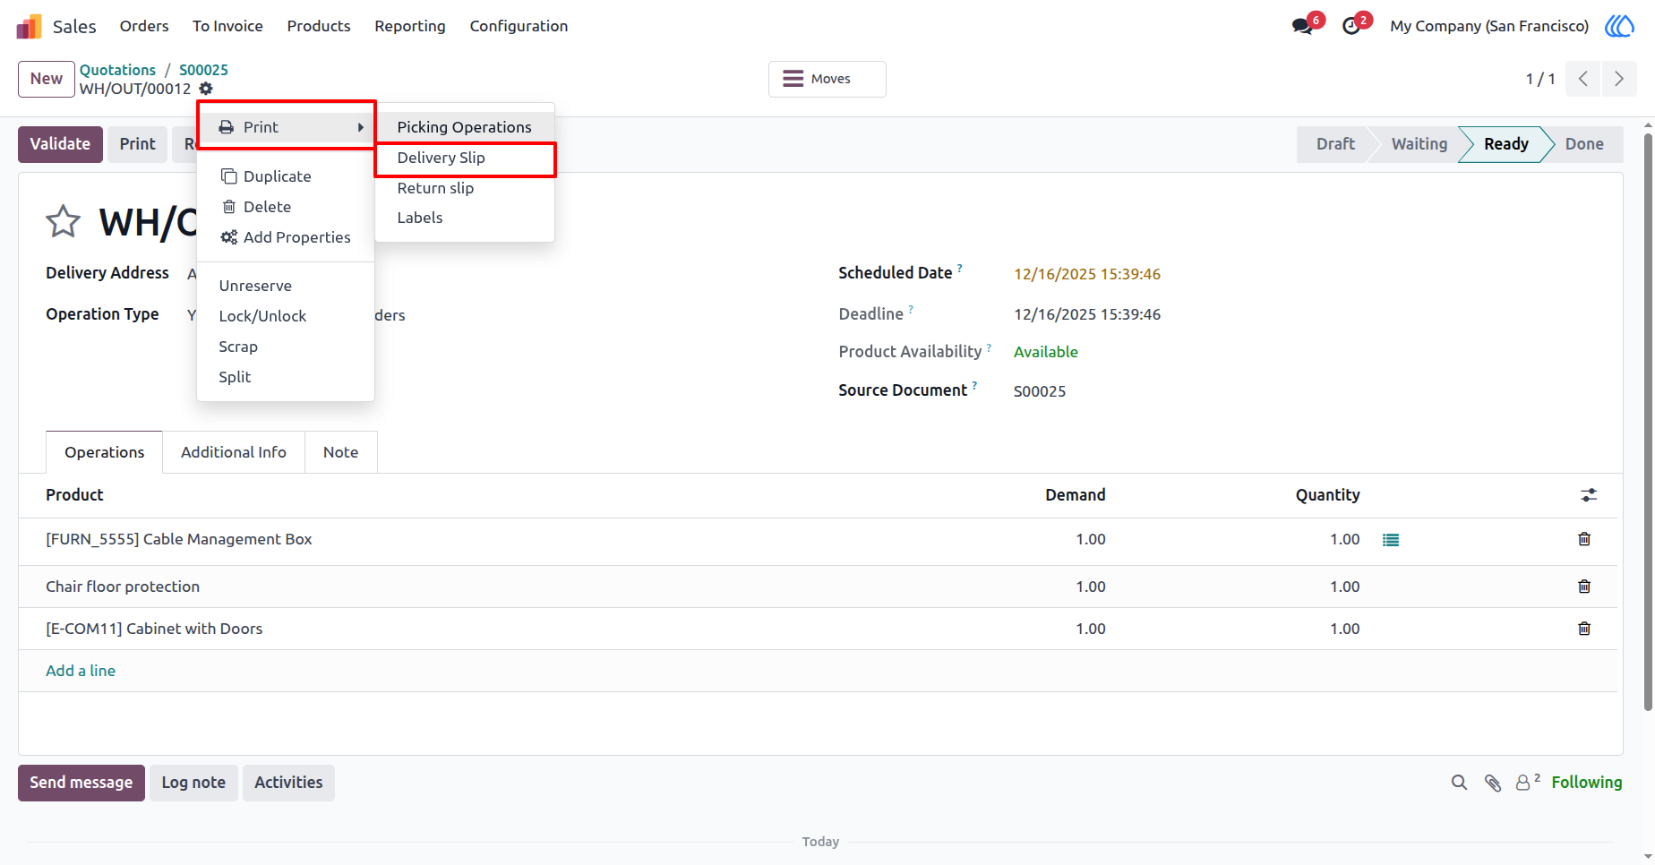Viewport: 1655px width, 865px height.
Task: Expand the Print submenu
Action: (x=287, y=127)
